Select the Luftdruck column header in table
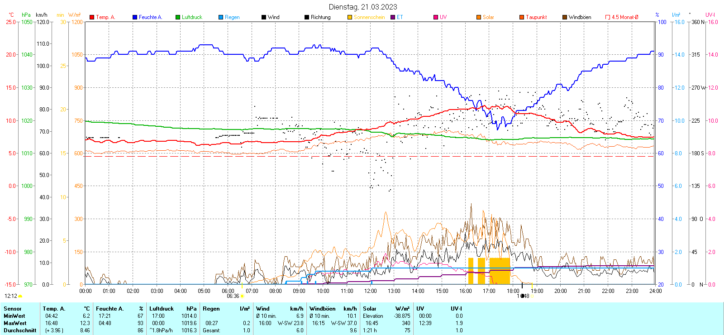The image size is (724, 335). tap(162, 309)
